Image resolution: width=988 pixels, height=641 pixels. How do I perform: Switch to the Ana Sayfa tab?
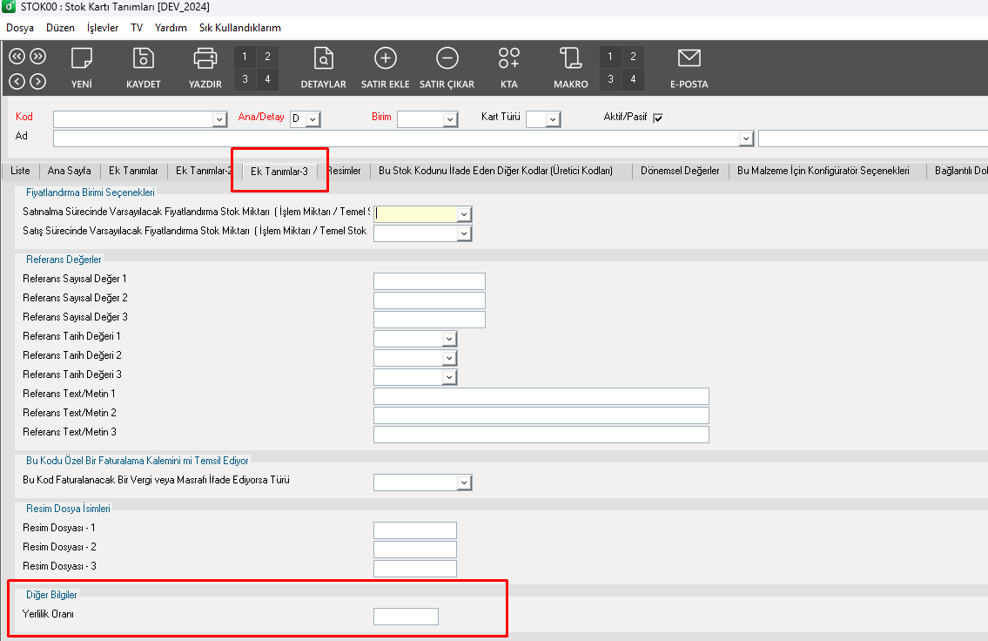coord(69,171)
